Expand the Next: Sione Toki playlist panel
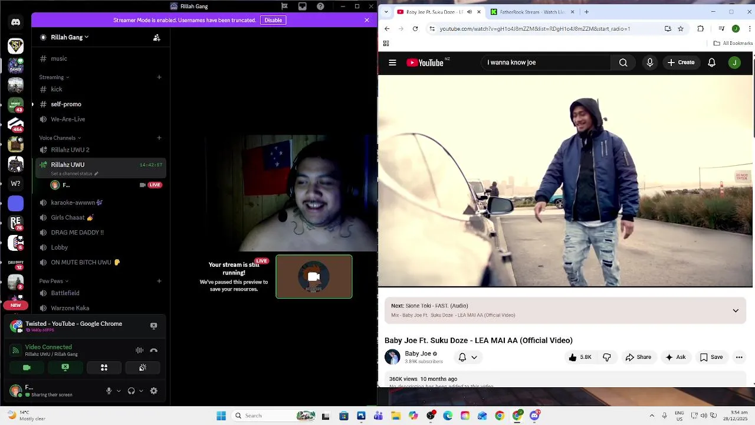The image size is (755, 425). coord(736,310)
